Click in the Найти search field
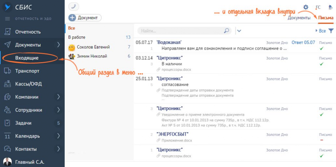Viewport: 336px width, 167px height. (180, 31)
